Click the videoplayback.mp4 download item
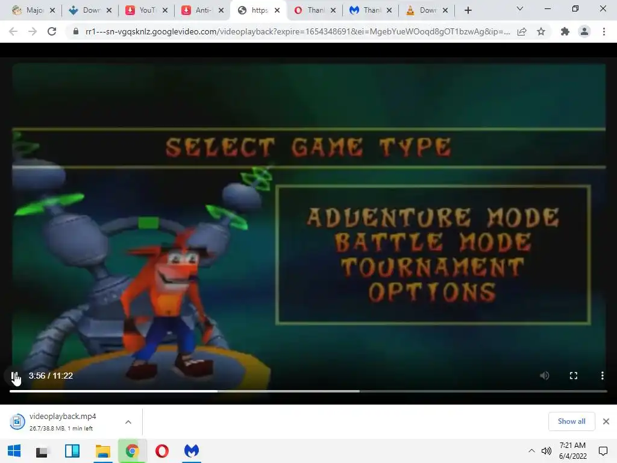 click(63, 421)
